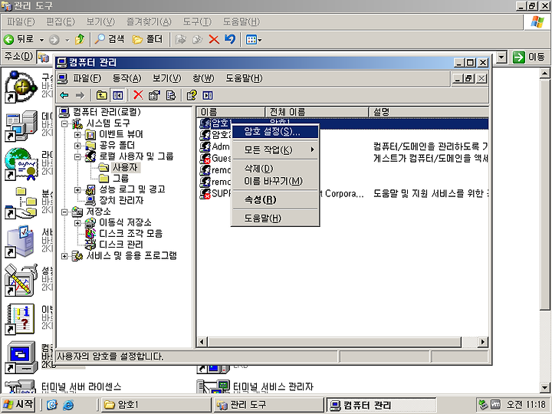
Task: Open 터미널 서비스 관리자 shortcut icon
Action: 213,386
